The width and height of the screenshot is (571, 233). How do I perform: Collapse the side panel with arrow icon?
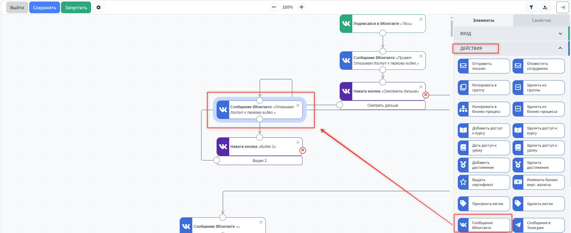pos(562,7)
